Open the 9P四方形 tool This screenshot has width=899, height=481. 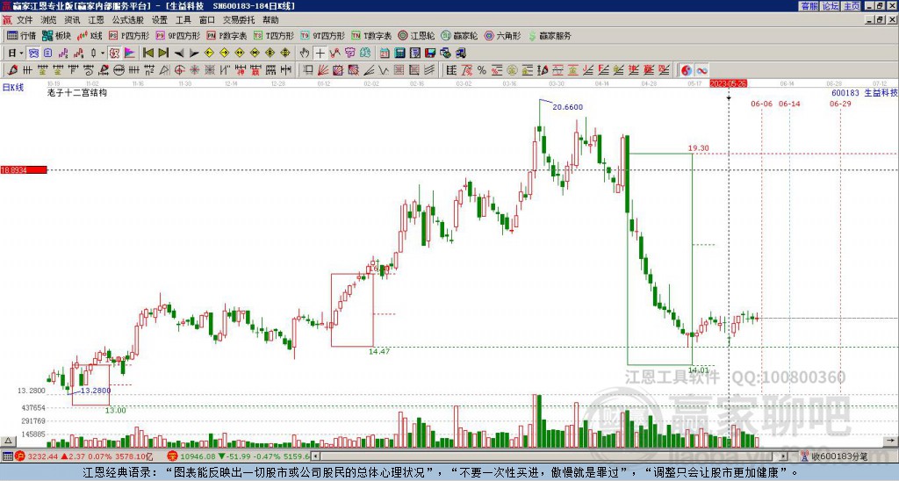click(177, 35)
